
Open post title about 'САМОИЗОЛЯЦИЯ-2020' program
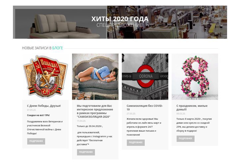(x=95, y=111)
